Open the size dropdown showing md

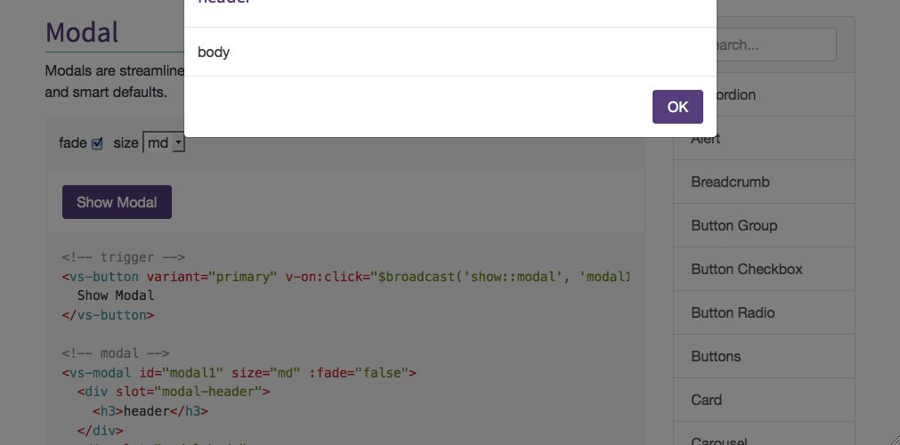tap(164, 142)
